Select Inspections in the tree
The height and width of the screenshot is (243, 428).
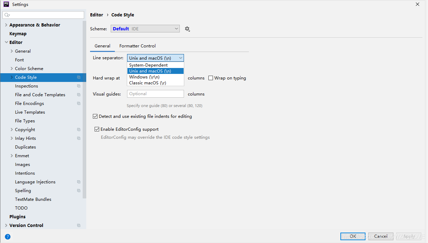(x=27, y=86)
